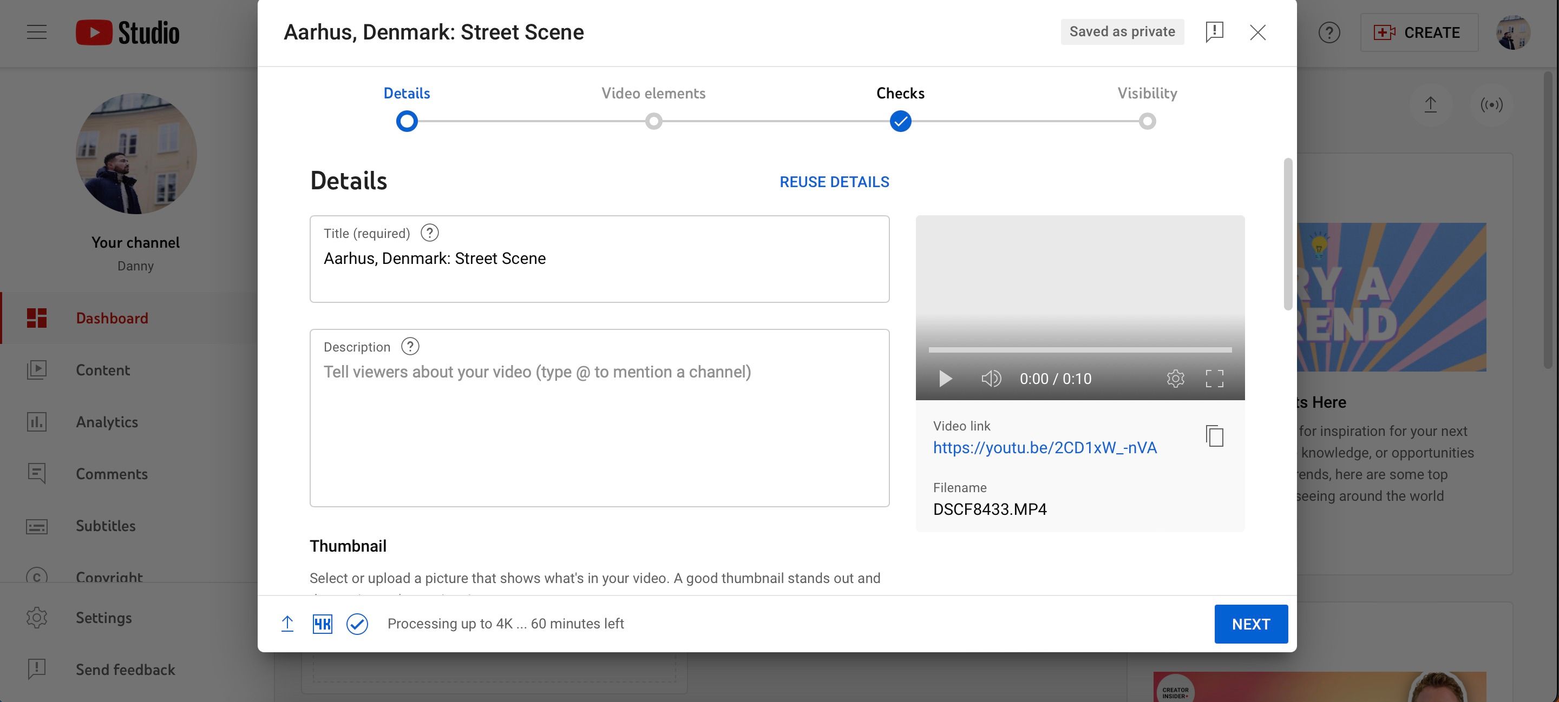Send feedback via header flag icon
The image size is (1559, 702).
pyautogui.click(x=1214, y=32)
